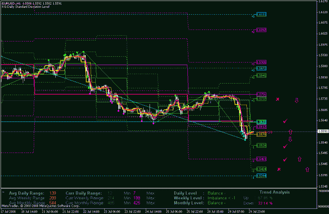Click the Avg Weekly Range value 289

[x=53, y=198]
